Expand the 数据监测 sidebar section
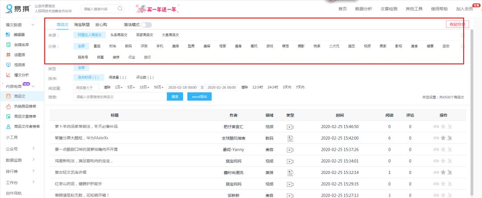 33,160
